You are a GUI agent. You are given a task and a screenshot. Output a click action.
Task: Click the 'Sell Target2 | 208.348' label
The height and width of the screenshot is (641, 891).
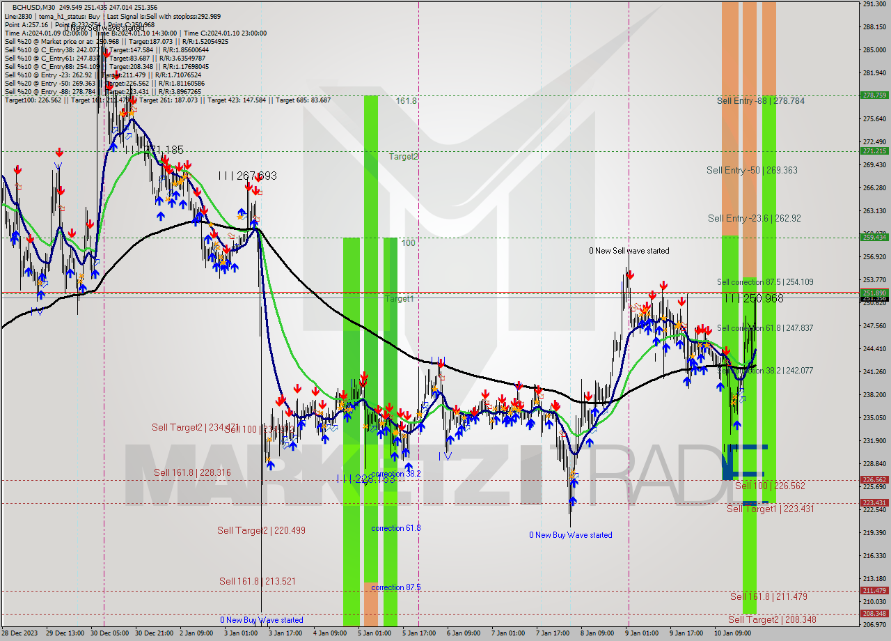[773, 619]
